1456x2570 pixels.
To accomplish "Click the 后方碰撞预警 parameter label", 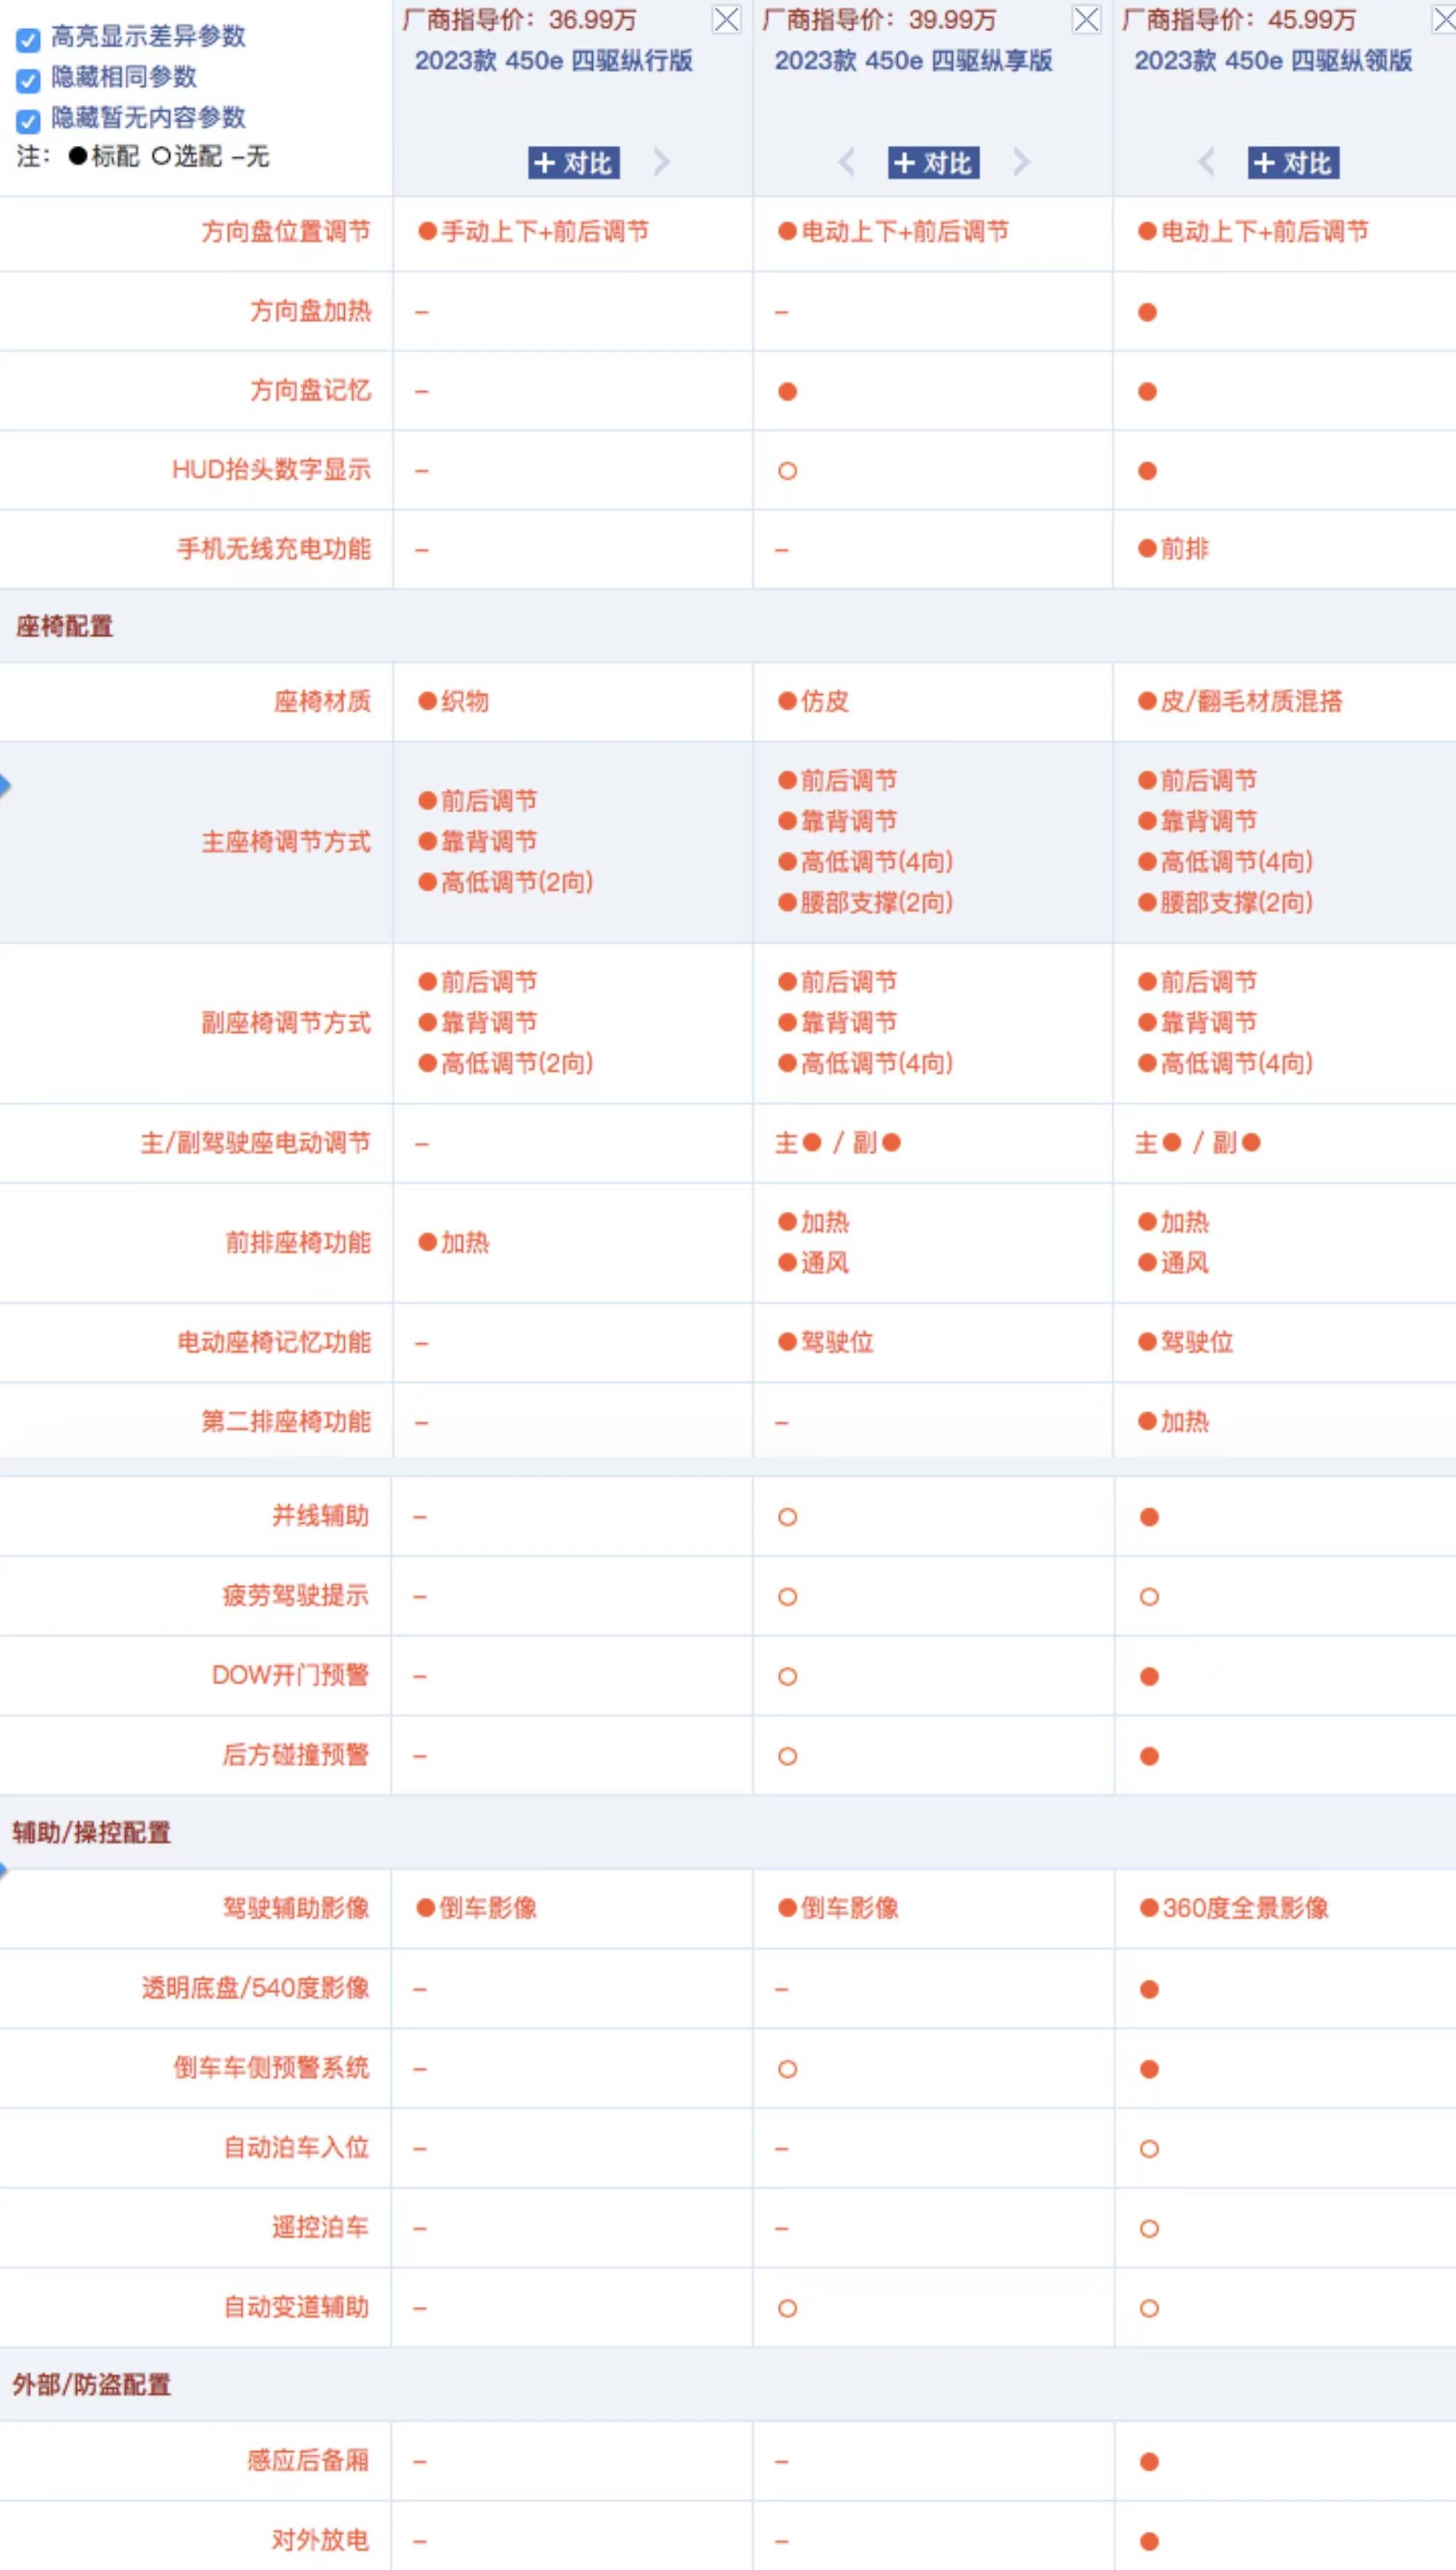I will point(296,1755).
